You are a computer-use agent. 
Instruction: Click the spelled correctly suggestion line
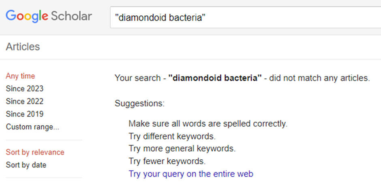208,124
